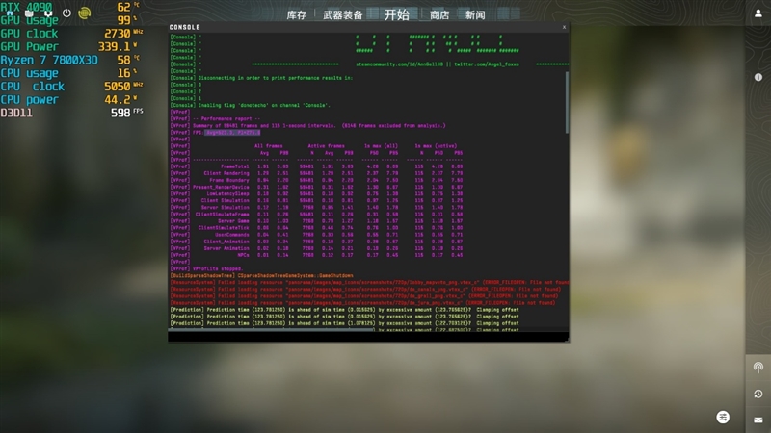Click the 'Server Simulation' row label
This screenshot has height=433, width=771.
click(225, 208)
